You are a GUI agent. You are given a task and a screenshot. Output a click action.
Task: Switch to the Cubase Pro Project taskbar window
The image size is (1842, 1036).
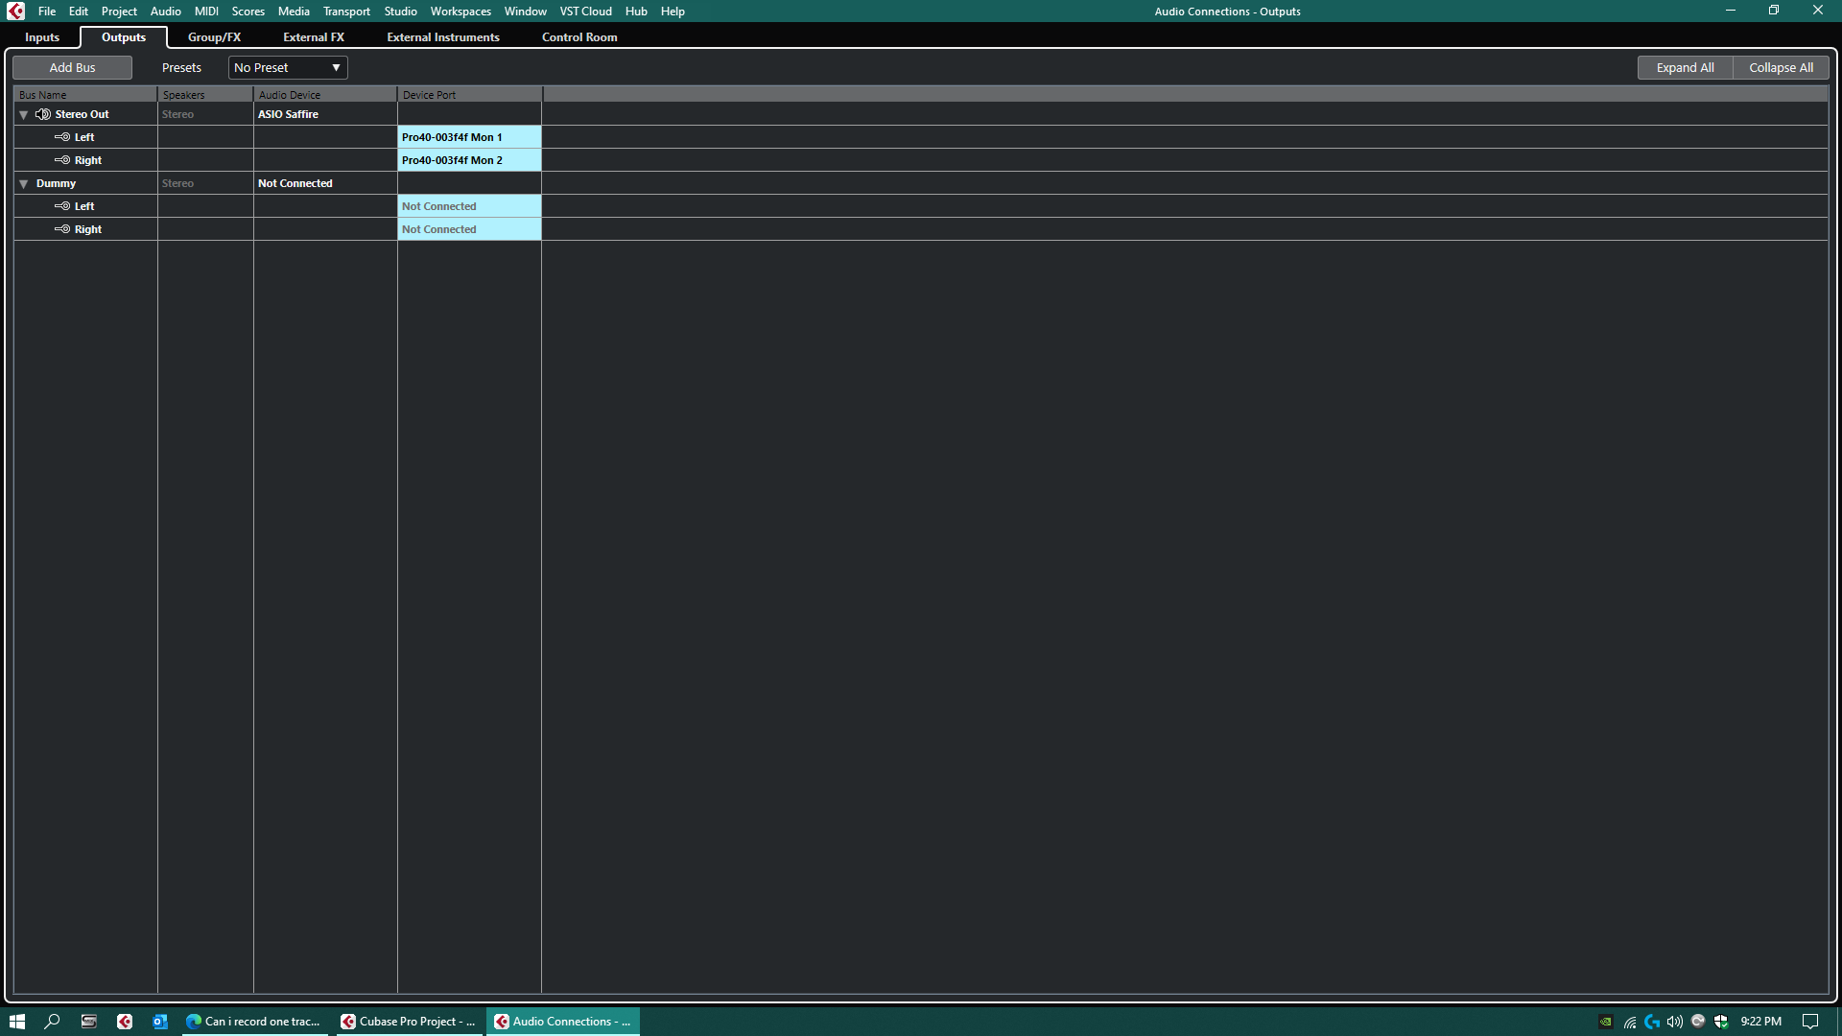coord(409,1022)
